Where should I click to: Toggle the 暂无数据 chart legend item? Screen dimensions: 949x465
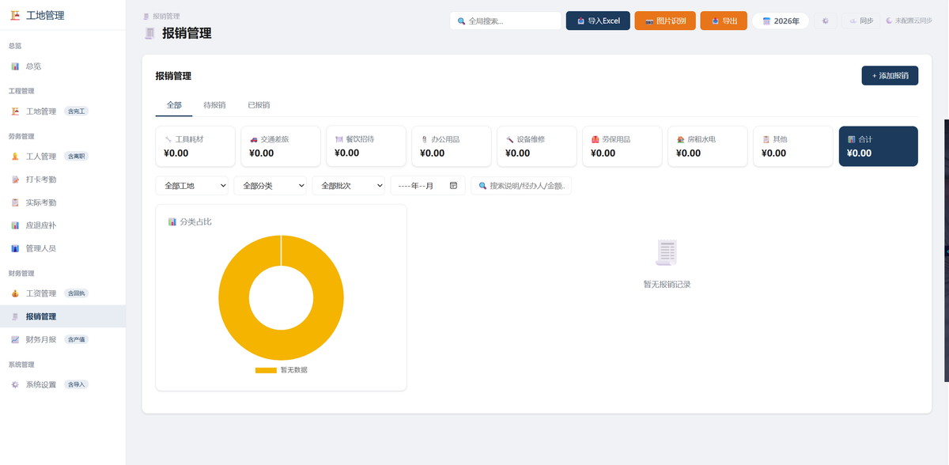click(x=282, y=369)
